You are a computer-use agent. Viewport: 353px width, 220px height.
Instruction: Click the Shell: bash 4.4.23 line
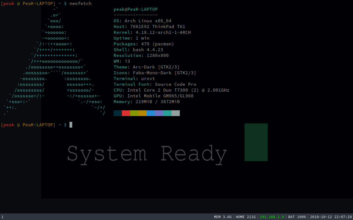(x=138, y=50)
